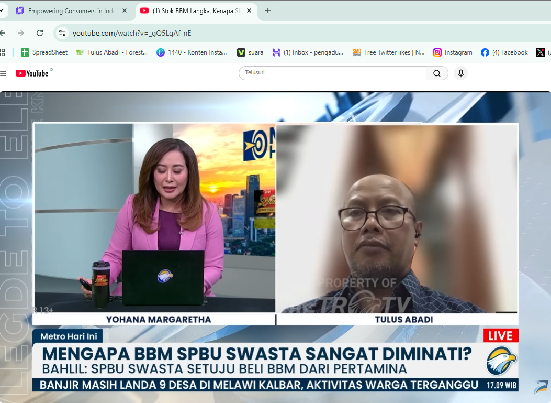View site information icon in address bar
Screen dimensions: 551x403
62,33
